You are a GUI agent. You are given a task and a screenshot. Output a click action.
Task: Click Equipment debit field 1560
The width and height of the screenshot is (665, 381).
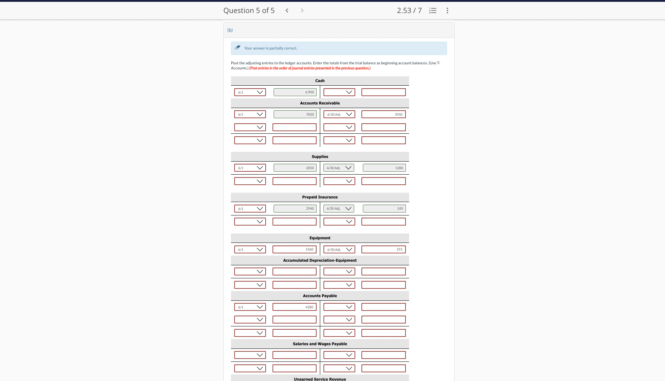[x=295, y=249]
